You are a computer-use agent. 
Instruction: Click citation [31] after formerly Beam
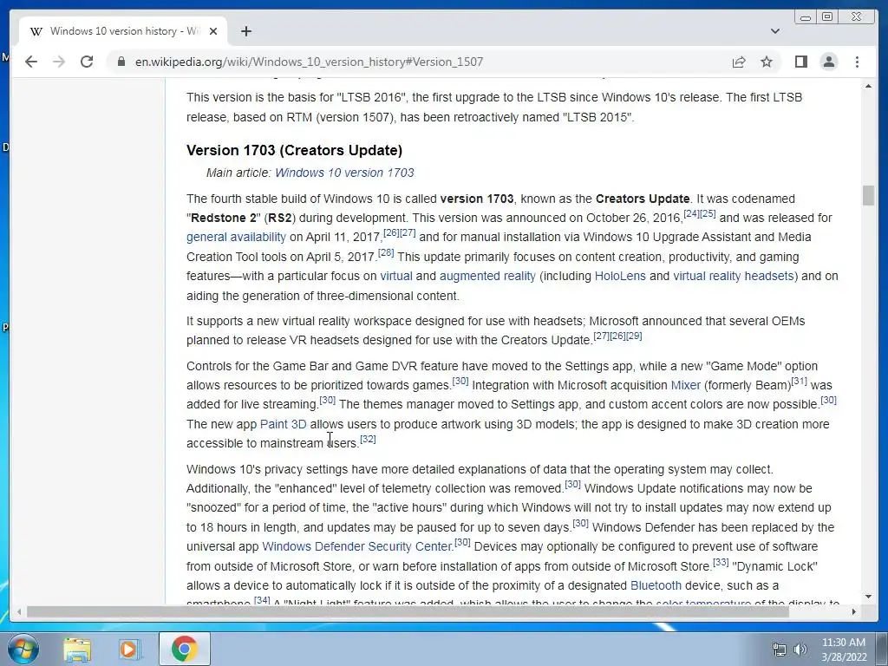pos(799,382)
